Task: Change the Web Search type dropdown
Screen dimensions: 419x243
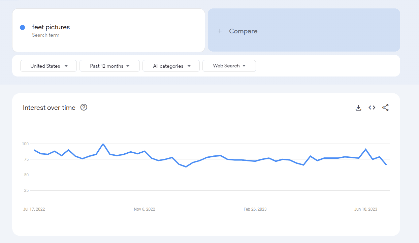Action: pos(229,66)
